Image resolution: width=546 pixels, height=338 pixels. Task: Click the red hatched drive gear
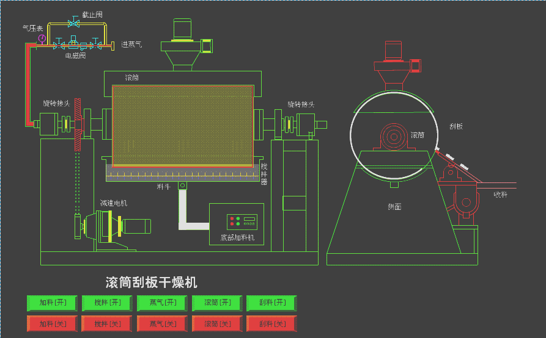coord(78,124)
